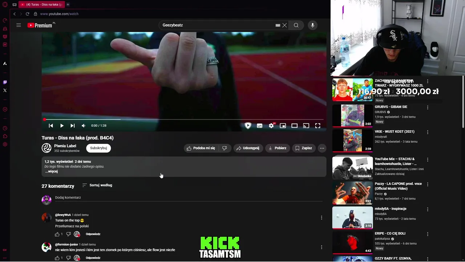
Task: Open the Piwnia Label channel name
Action: point(65,146)
